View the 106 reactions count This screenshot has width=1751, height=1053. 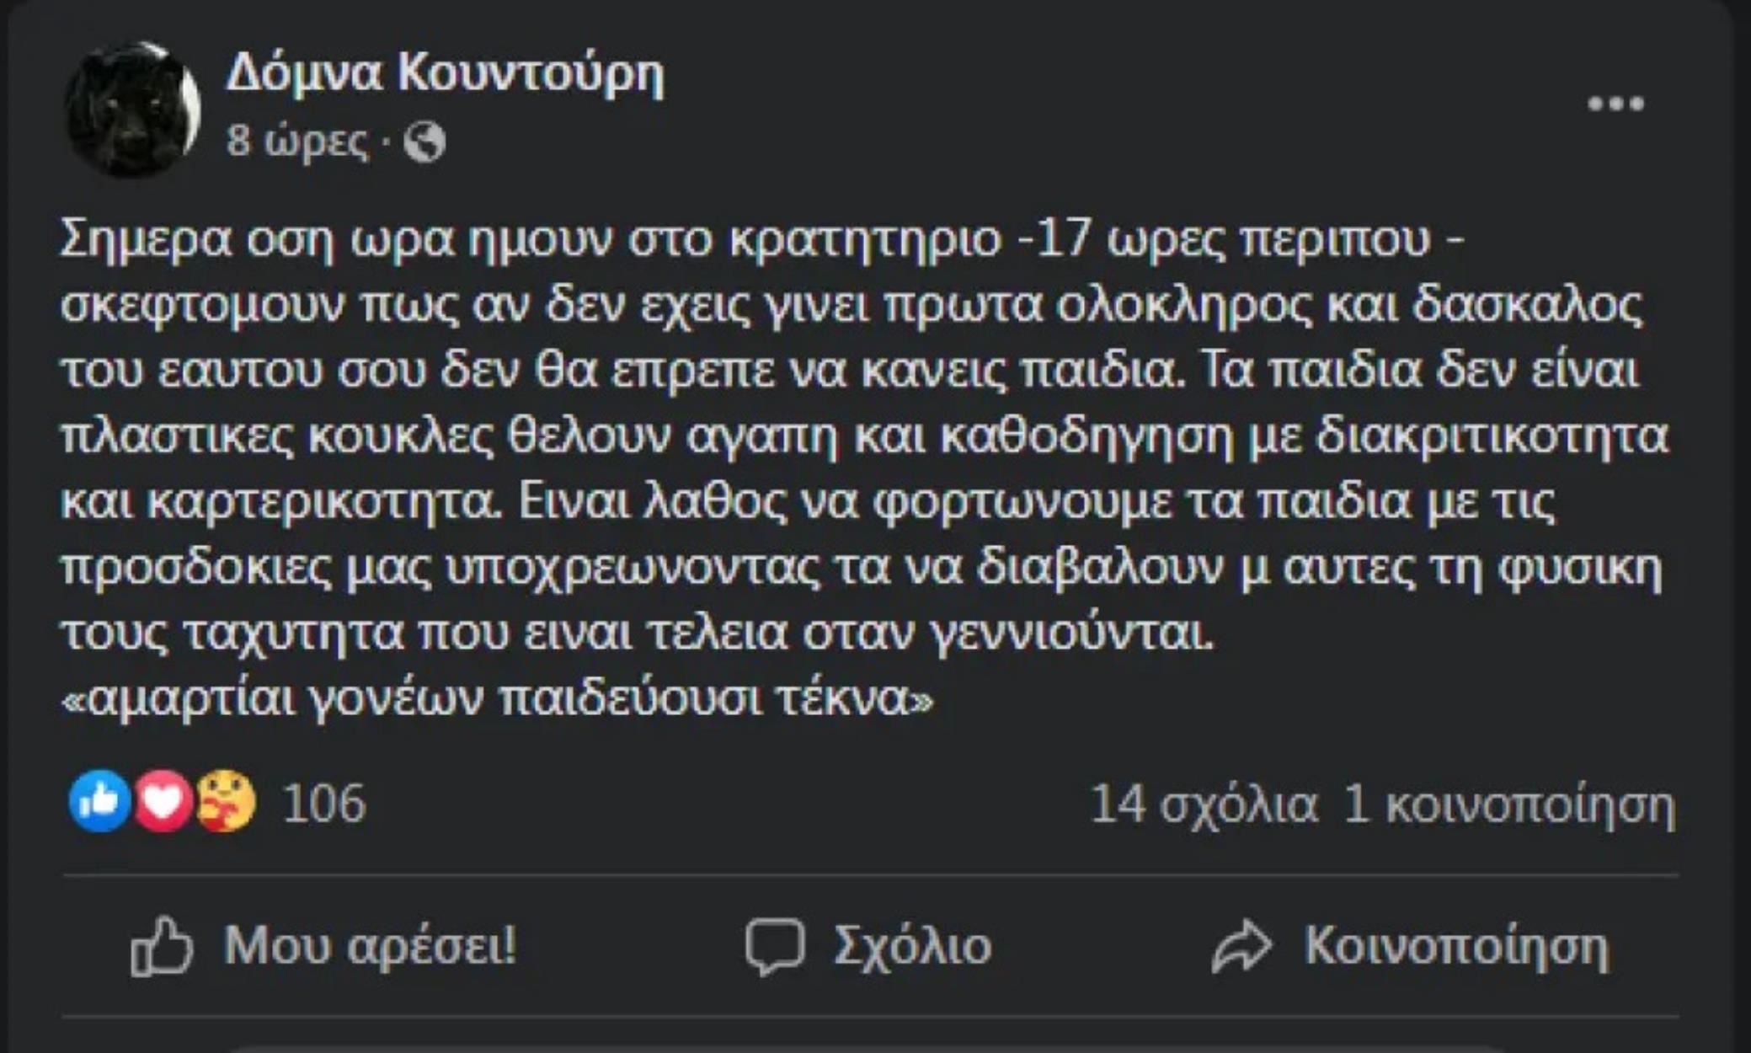tap(324, 803)
